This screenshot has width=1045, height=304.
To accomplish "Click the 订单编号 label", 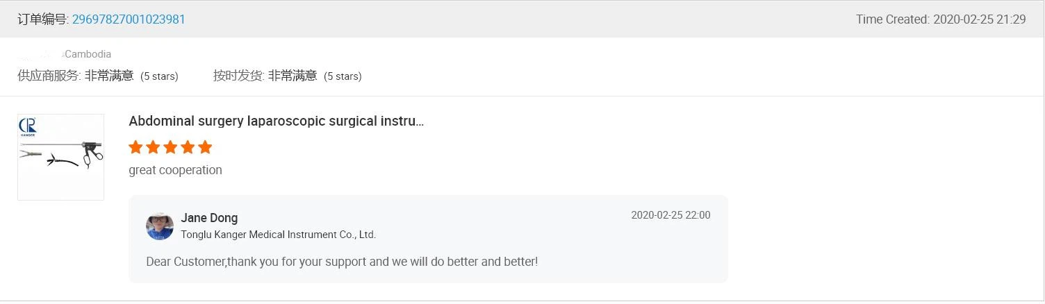I will (43, 19).
